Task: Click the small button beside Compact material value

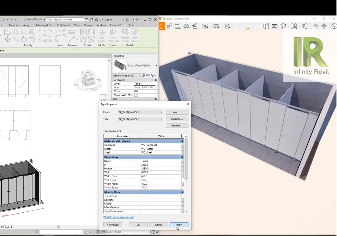Action: point(183,145)
